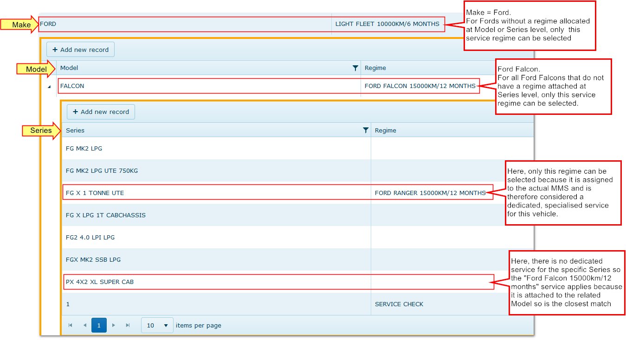Click the Series column filter icon
The height and width of the screenshot is (340, 626).
tap(366, 130)
